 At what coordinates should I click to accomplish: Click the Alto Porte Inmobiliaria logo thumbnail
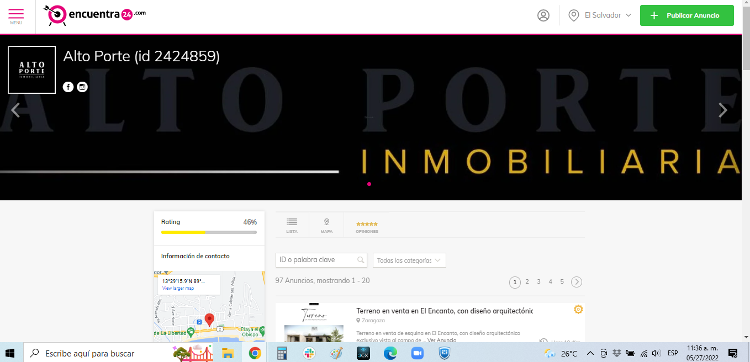point(31,70)
